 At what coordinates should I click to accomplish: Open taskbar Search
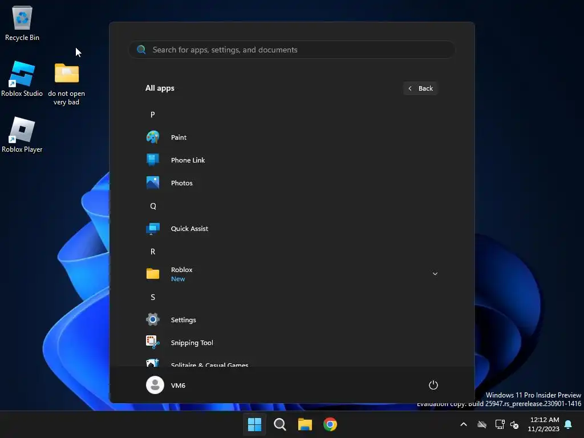(279, 424)
